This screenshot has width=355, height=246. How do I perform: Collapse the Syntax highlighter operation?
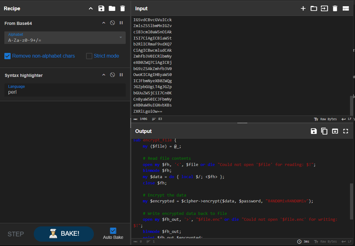pyautogui.click(x=104, y=75)
